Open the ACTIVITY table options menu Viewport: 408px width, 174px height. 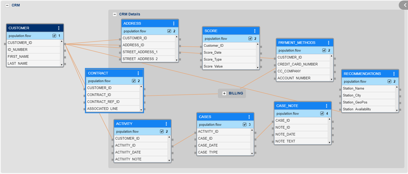click(166, 124)
